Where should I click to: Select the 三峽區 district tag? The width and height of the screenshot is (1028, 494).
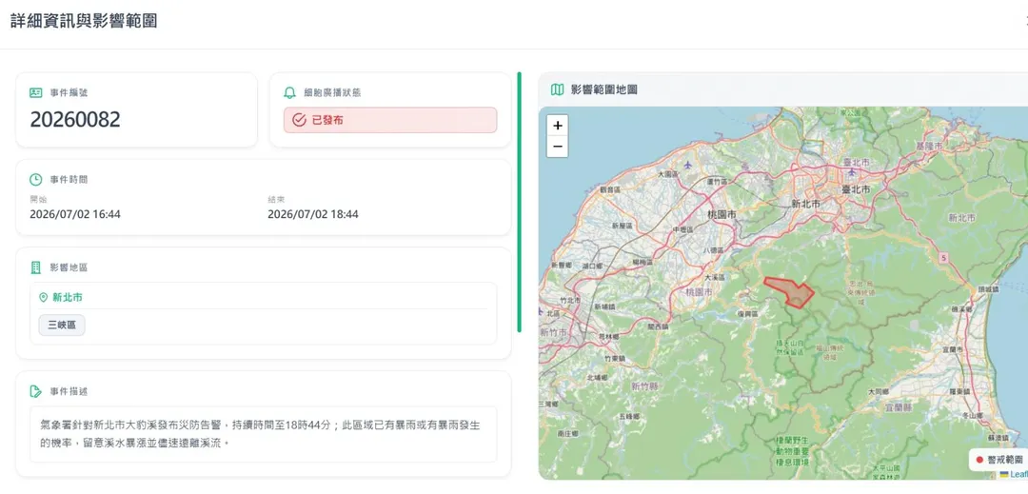pyautogui.click(x=62, y=325)
